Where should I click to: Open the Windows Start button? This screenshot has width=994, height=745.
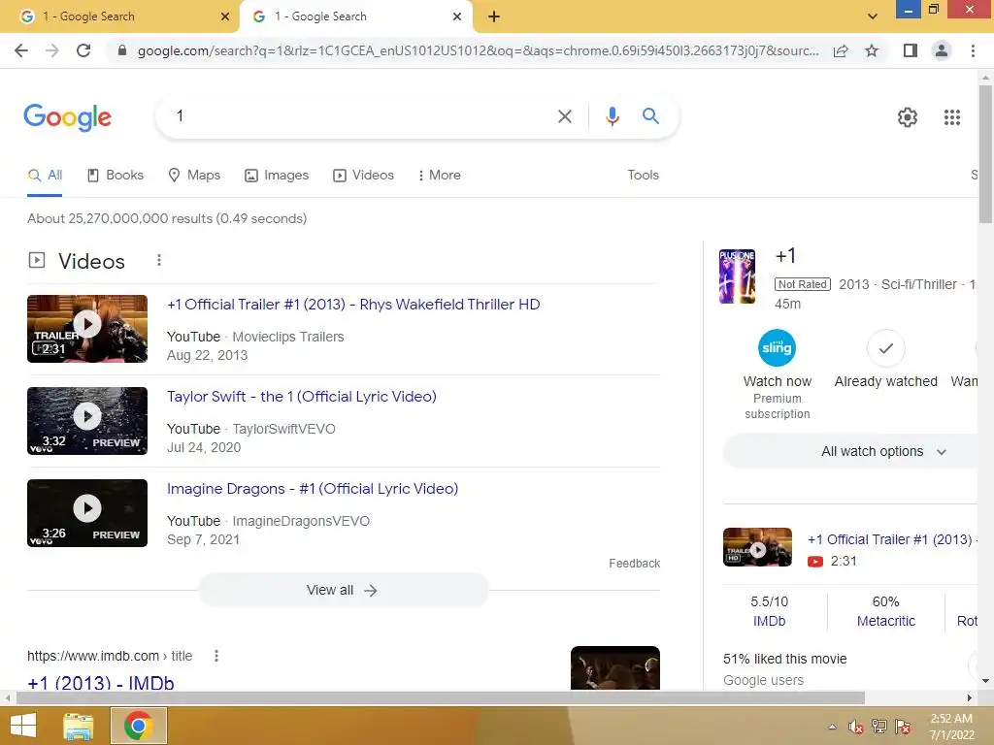(x=23, y=726)
